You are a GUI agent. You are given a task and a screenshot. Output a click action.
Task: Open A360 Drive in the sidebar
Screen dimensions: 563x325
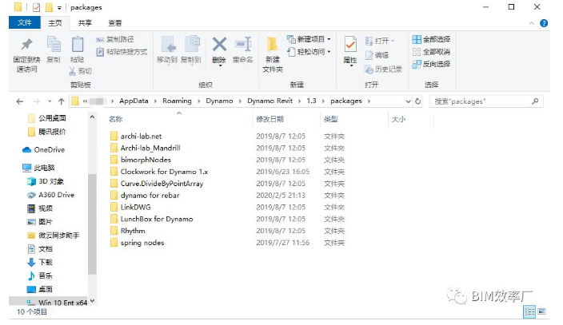[x=50, y=195]
